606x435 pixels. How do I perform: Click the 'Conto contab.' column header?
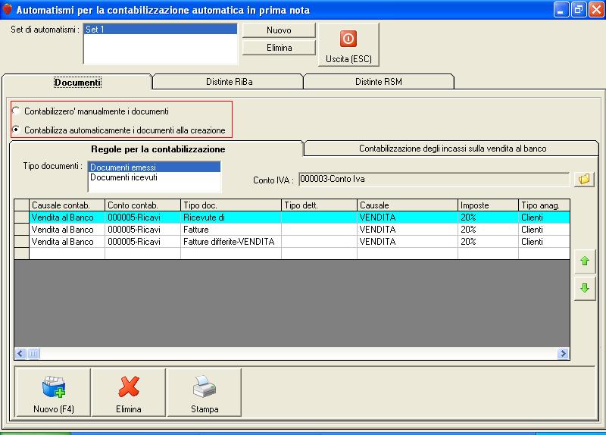(142, 205)
